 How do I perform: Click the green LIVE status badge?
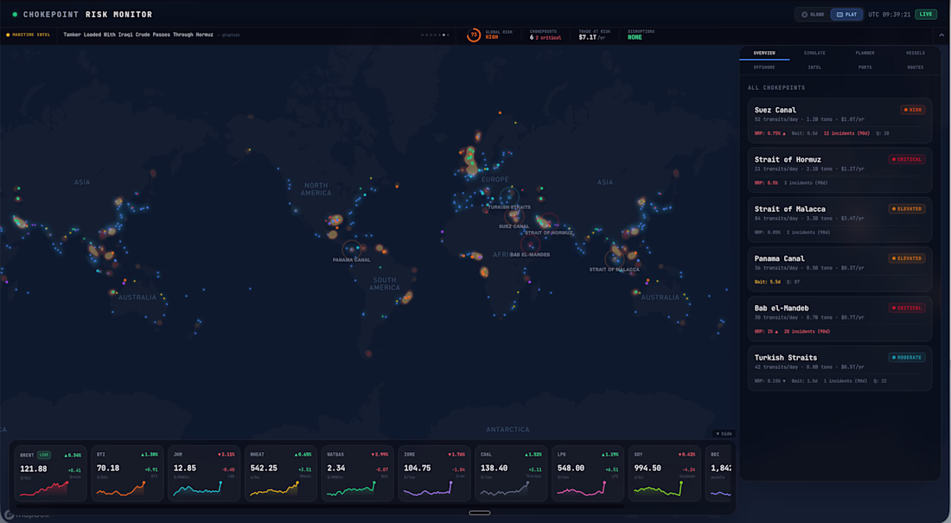pos(926,15)
